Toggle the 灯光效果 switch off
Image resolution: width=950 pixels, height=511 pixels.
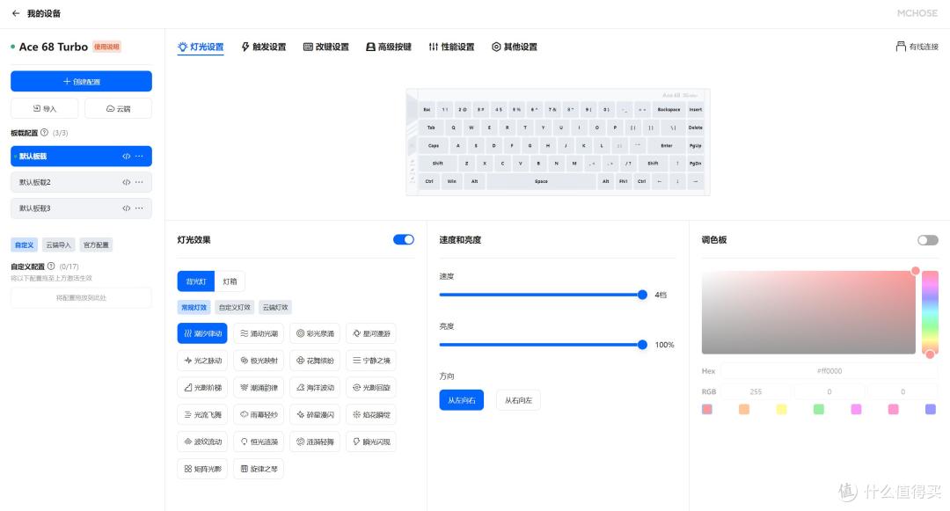pyautogui.click(x=404, y=240)
